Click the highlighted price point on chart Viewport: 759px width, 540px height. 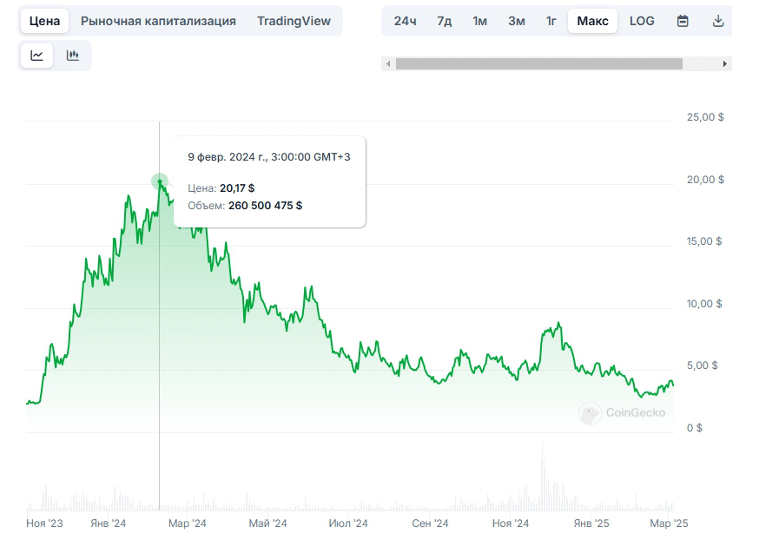tap(160, 182)
